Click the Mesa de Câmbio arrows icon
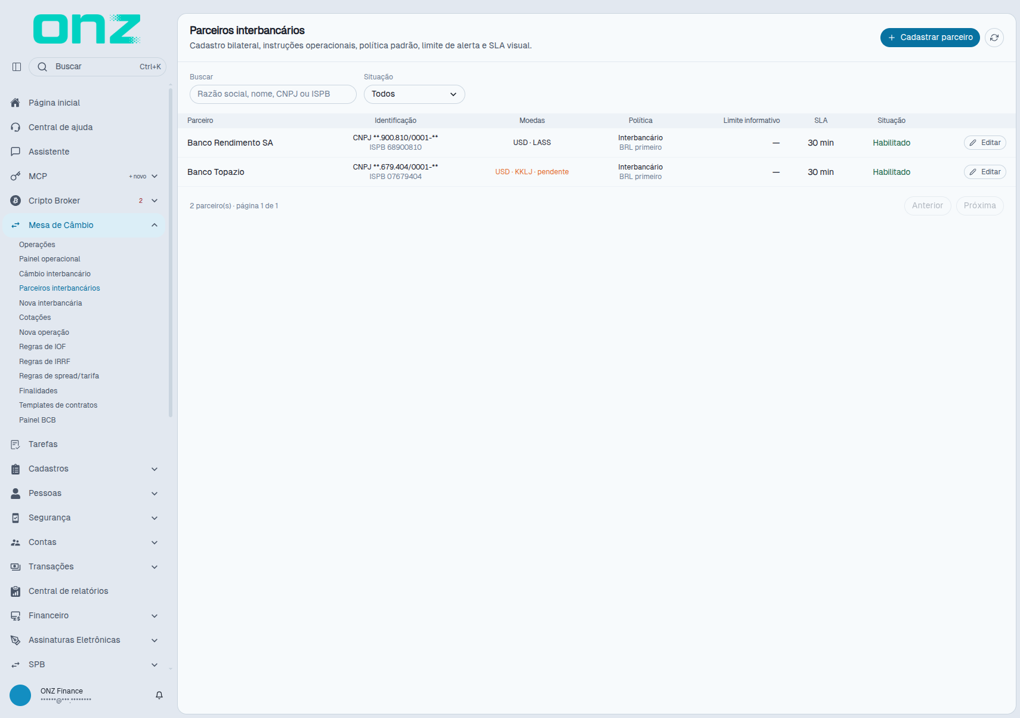The image size is (1020, 718). pyautogui.click(x=16, y=225)
